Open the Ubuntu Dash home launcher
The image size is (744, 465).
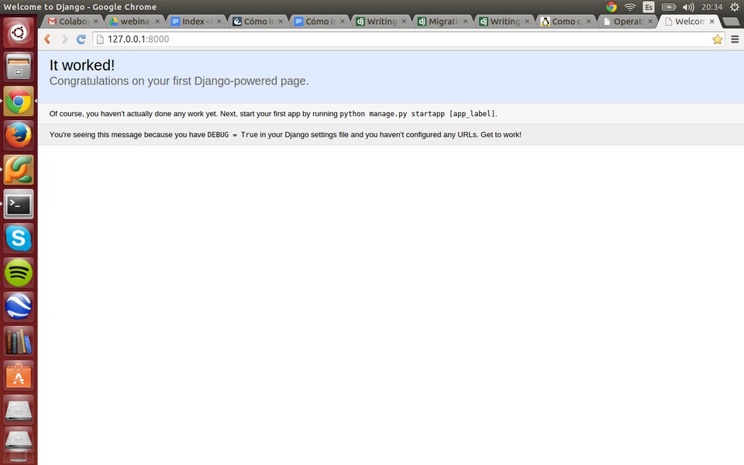tap(19, 33)
